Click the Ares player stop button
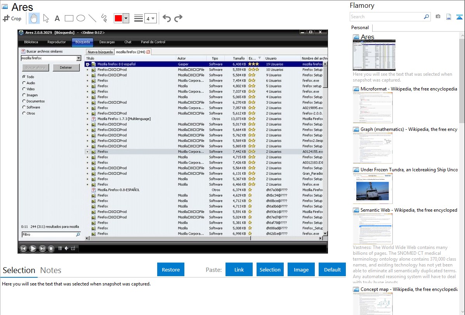This screenshot has width=465, height=315. (x=51, y=249)
